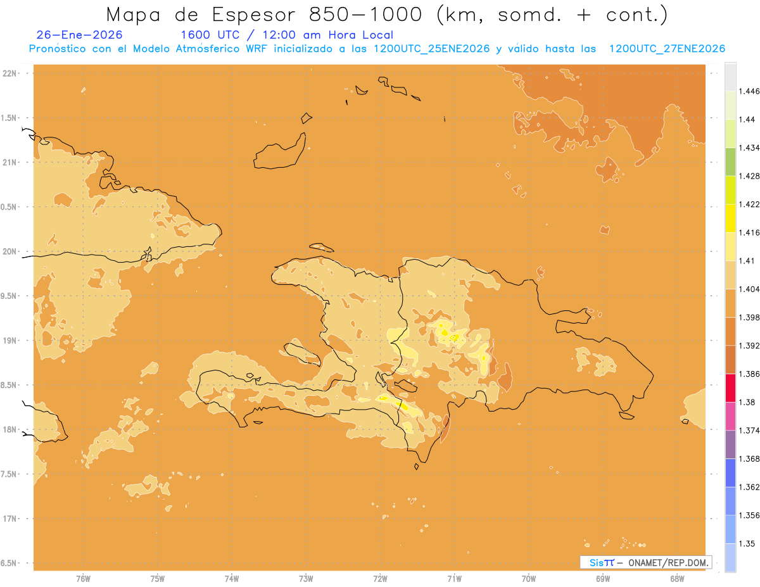Select the legend value '1.404'

750,289
